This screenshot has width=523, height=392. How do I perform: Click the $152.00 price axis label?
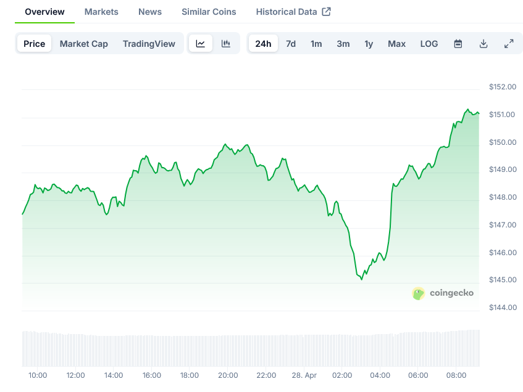pyautogui.click(x=503, y=87)
